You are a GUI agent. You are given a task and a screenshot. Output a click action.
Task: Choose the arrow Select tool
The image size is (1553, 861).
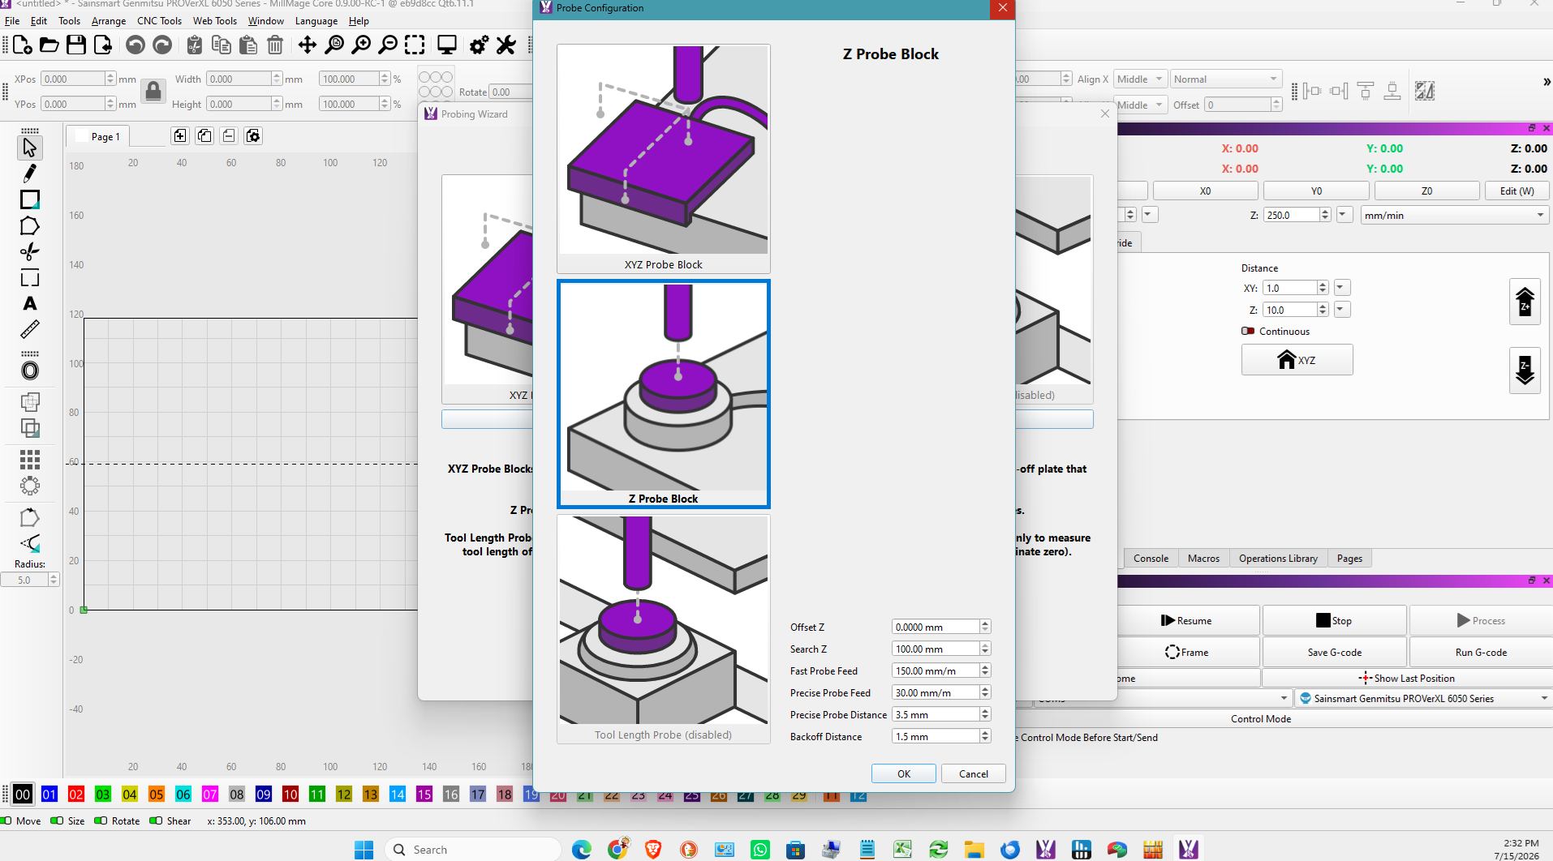point(30,148)
